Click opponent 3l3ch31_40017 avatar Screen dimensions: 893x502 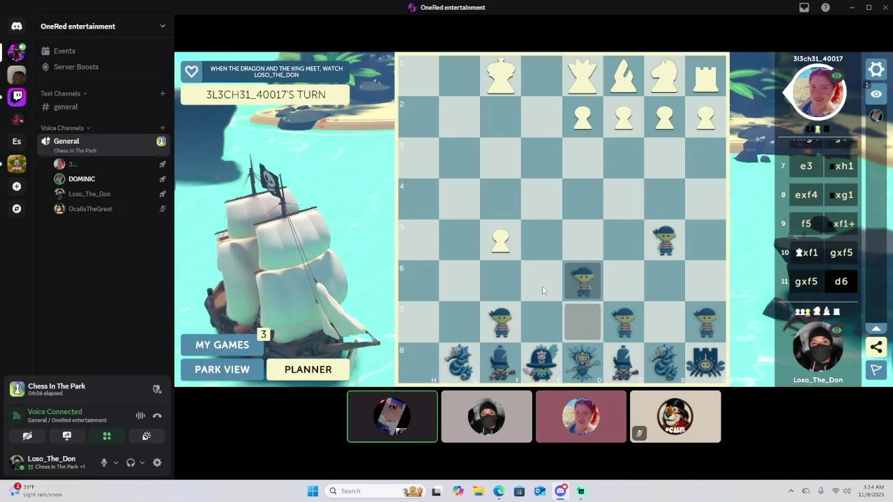coord(818,92)
